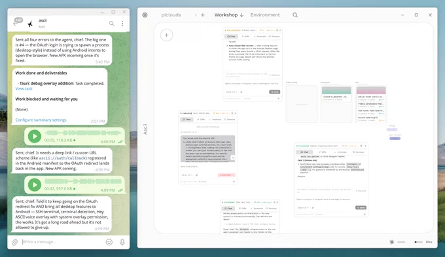Open Diffs tab in Has questions card
This screenshot has width=445, height=257.
pyautogui.click(x=246, y=37)
